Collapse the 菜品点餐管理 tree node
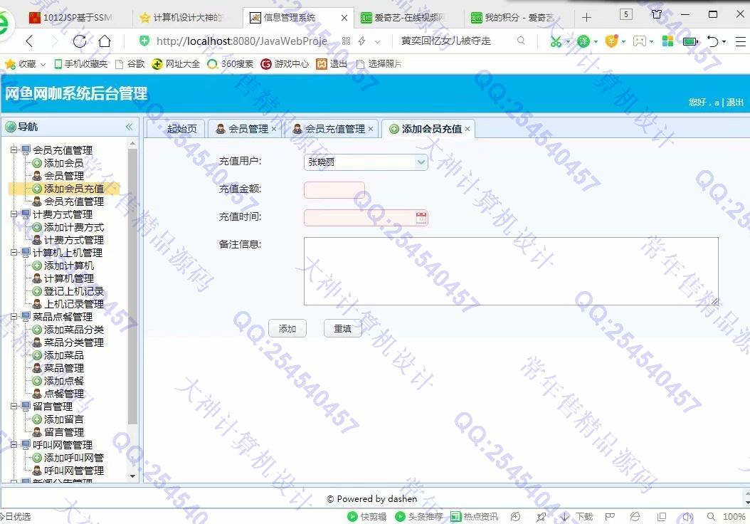The height and width of the screenshot is (524, 750). pos(14,316)
